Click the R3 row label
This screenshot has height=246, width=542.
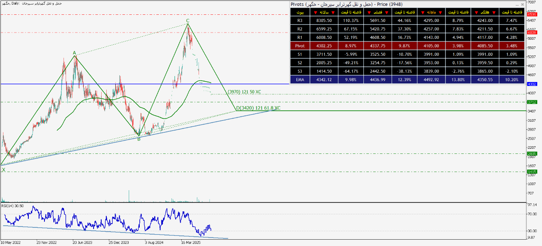tap(300, 20)
